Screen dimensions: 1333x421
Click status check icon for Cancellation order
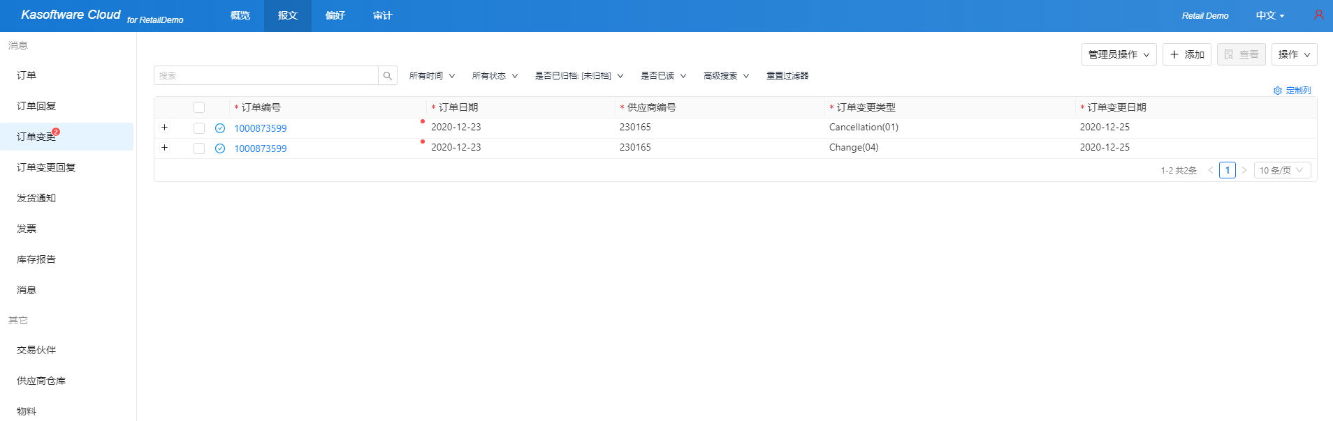click(x=220, y=128)
